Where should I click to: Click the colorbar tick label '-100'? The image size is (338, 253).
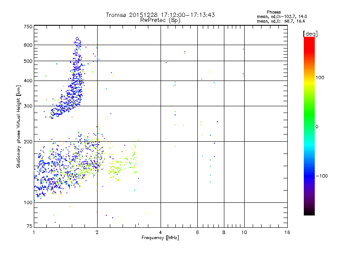(322, 176)
